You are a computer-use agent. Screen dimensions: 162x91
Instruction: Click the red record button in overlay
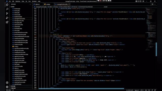(x=100, y=1)
